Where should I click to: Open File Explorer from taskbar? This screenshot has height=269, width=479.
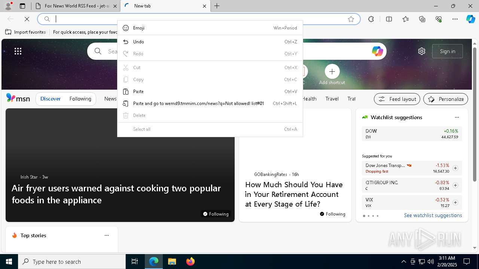coord(172,262)
